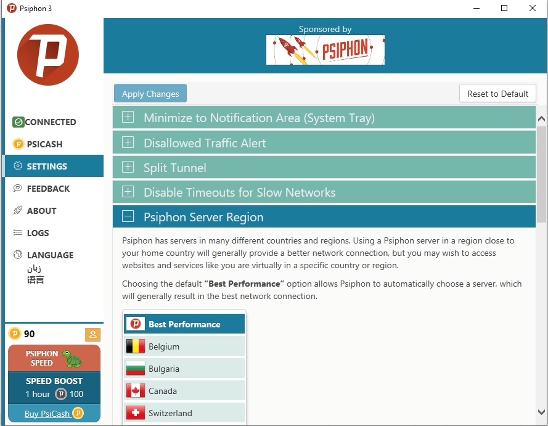Click the coin icon next to Buy PsiCash
This screenshot has width=548, height=426.
pos(78,413)
